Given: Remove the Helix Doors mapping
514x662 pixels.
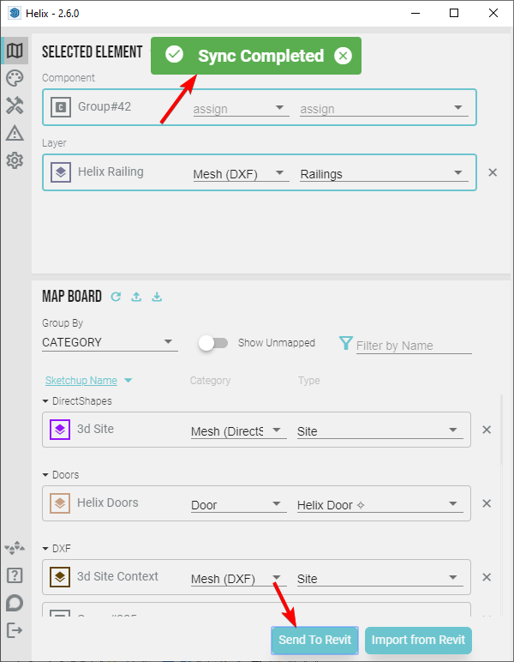Looking at the screenshot, I should (x=487, y=503).
